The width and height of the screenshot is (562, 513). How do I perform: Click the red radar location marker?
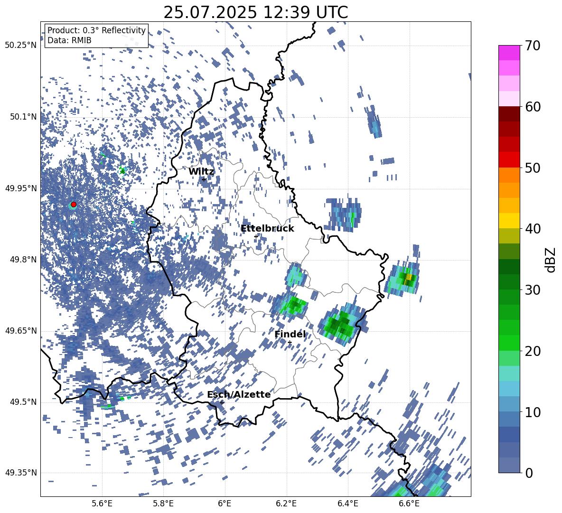tap(74, 205)
